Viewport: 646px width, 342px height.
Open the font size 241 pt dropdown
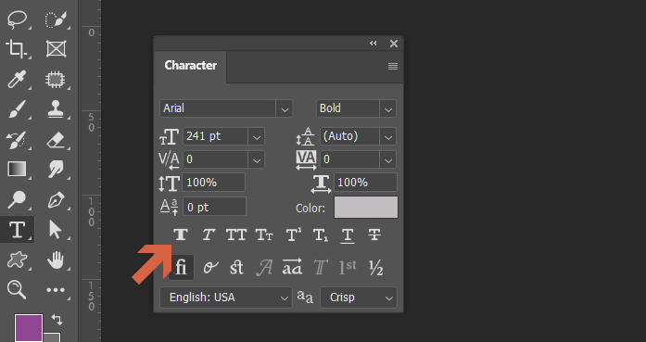coord(257,137)
